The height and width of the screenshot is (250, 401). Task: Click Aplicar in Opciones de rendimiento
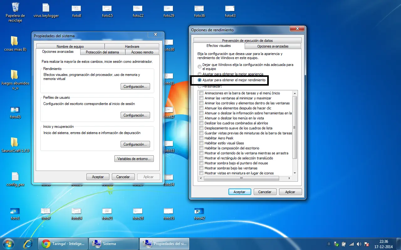(x=290, y=192)
